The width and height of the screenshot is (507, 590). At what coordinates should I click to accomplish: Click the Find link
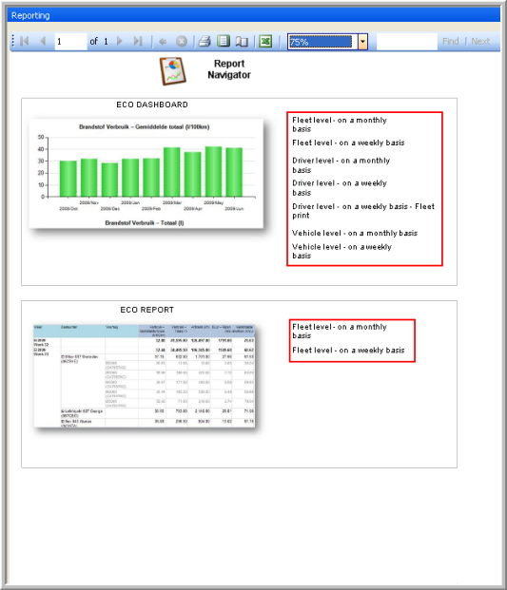point(451,42)
